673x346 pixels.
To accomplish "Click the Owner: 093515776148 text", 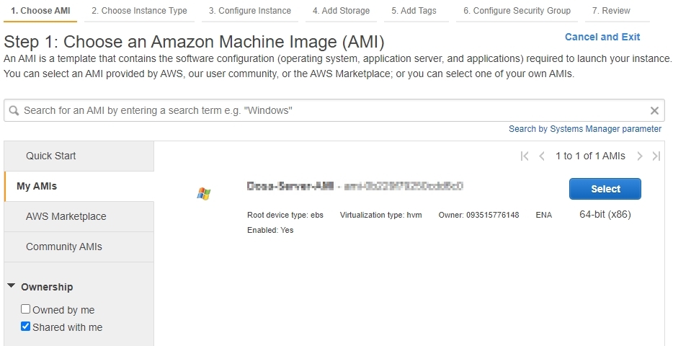I will pos(478,215).
